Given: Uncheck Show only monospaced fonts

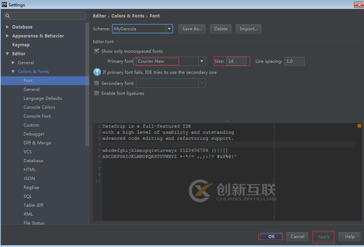Looking at the screenshot, I should (x=97, y=51).
